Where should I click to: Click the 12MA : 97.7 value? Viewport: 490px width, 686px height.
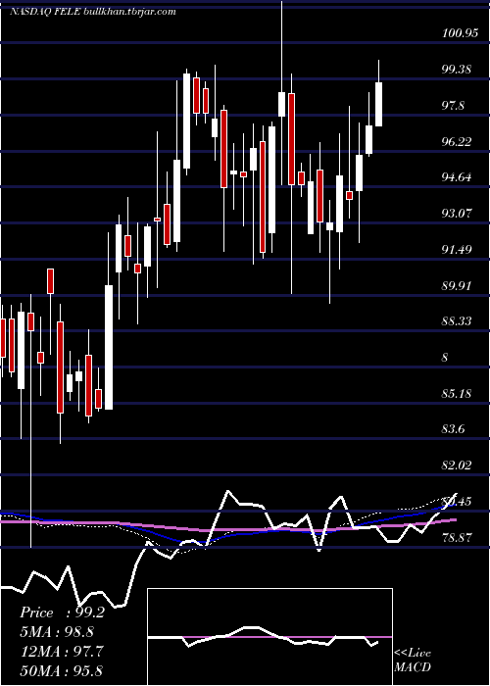tap(62, 652)
